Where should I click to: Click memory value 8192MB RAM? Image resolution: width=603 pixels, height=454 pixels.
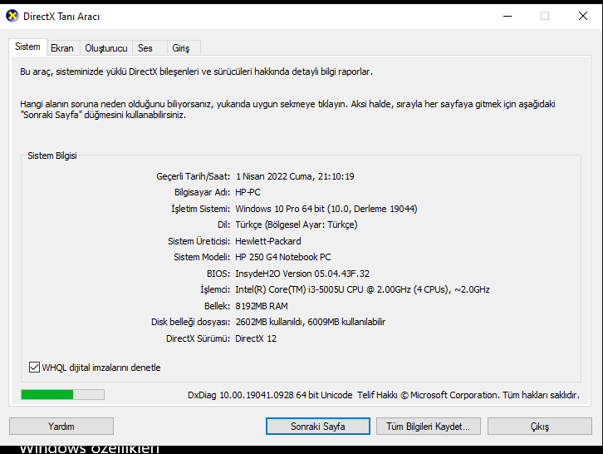click(x=262, y=306)
